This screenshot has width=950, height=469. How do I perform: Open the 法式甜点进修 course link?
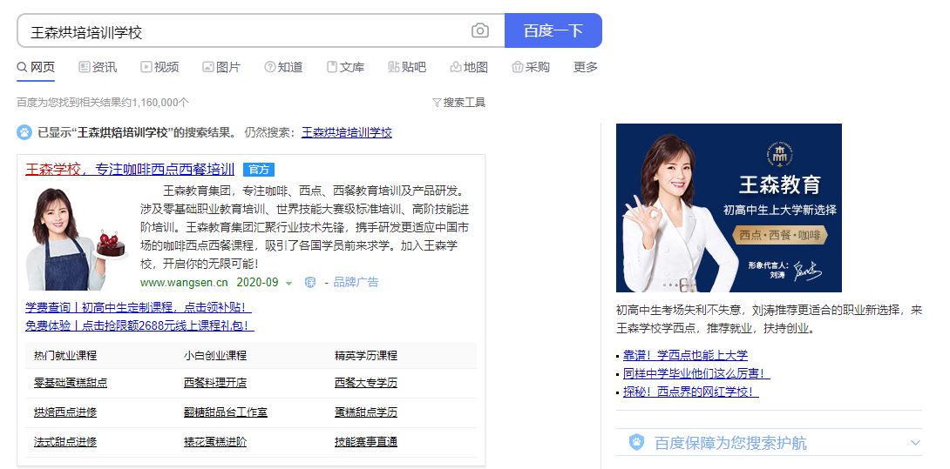65,442
